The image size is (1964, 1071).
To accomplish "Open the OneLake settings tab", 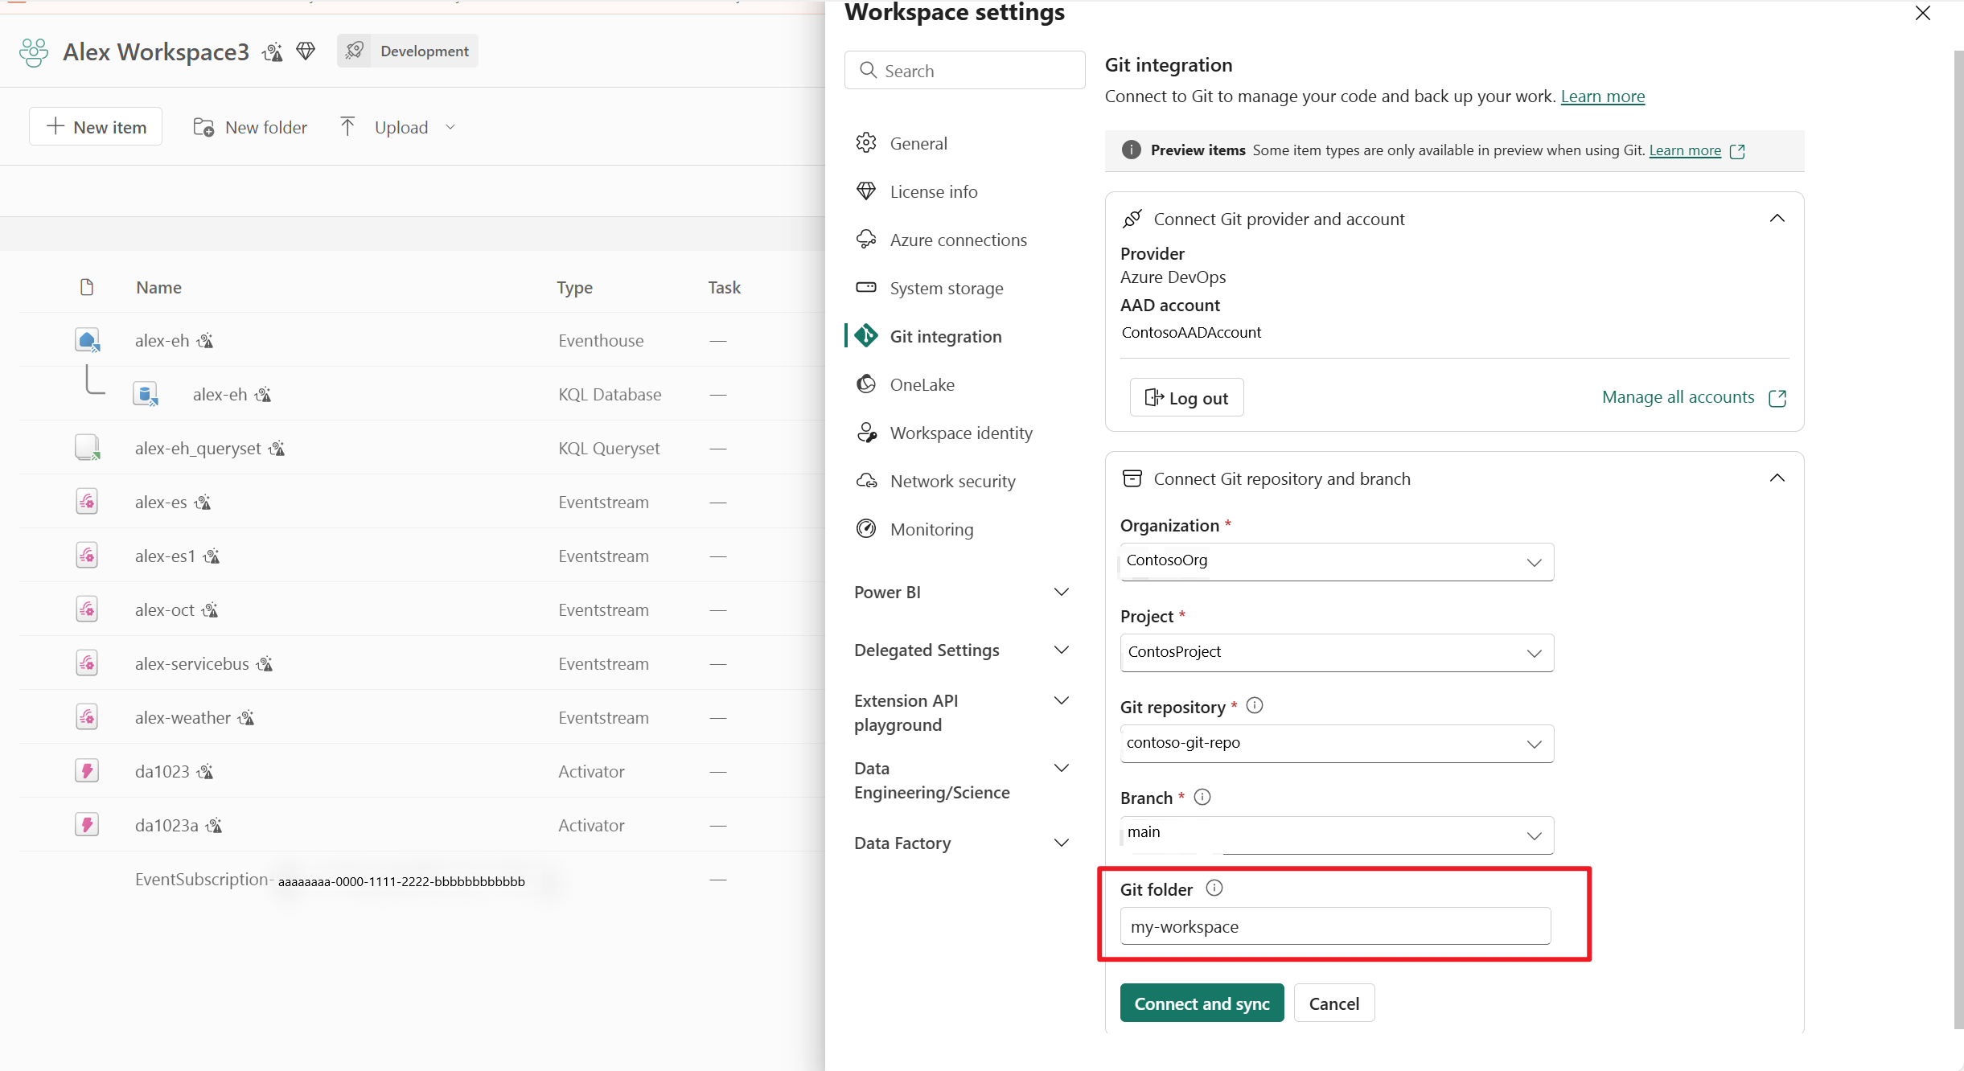I will pos(922,384).
